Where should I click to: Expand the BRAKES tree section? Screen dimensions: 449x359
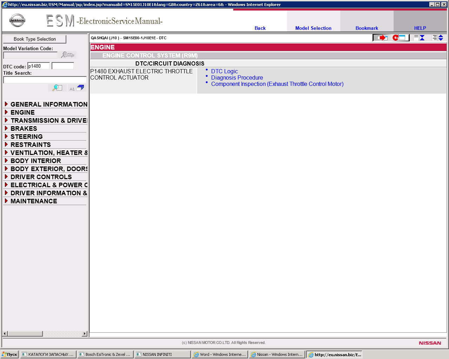(x=24, y=129)
